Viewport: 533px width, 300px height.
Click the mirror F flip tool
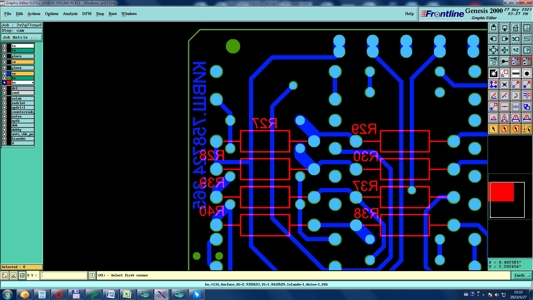coord(527,96)
